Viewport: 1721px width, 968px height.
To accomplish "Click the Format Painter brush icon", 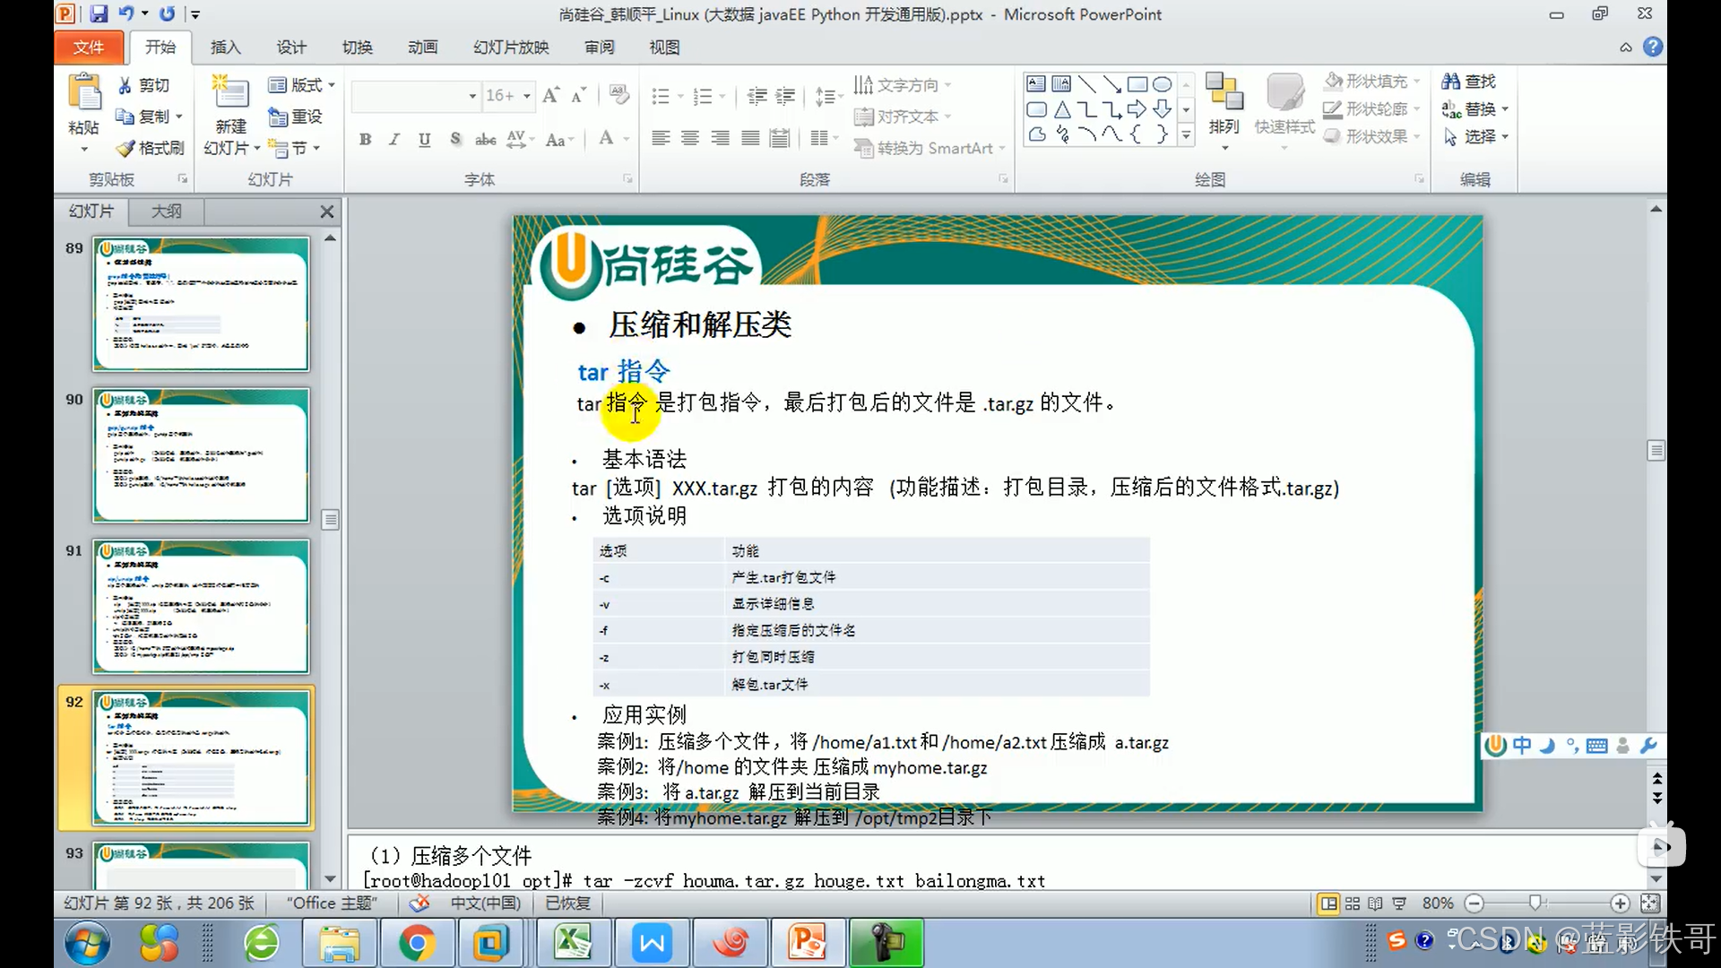I will (x=125, y=148).
